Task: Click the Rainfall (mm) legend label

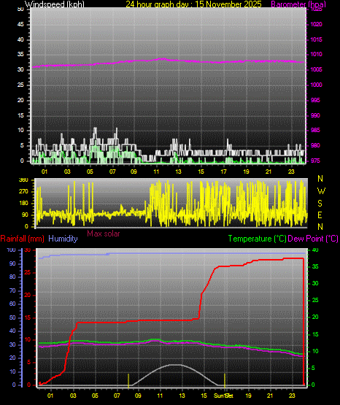Action: (22, 239)
